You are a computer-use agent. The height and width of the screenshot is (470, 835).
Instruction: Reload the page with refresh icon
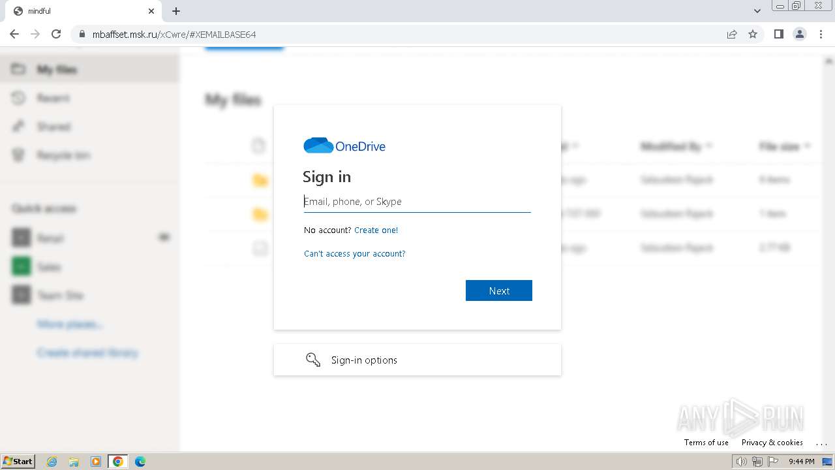(56, 34)
